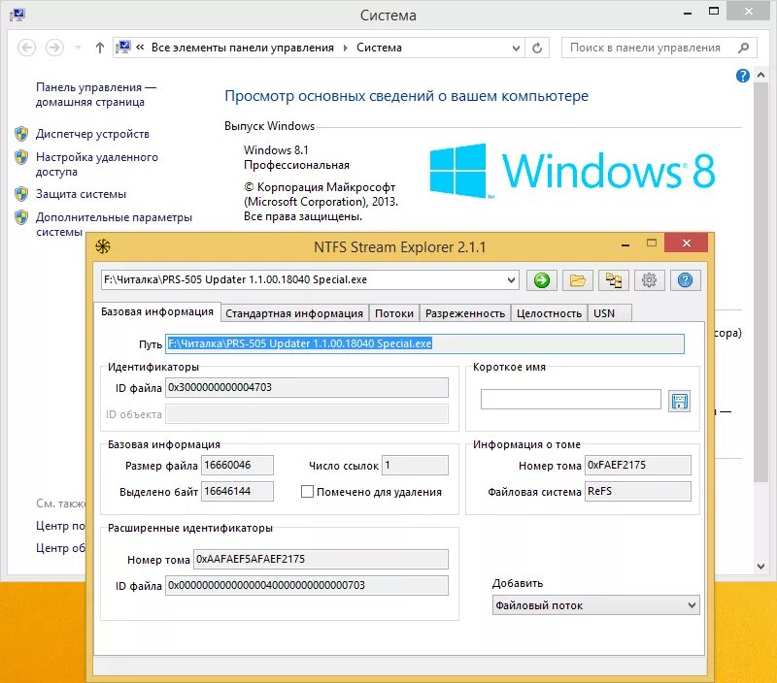
Task: Click Все элементы панели управления breadcrumb
Action: pos(242,48)
